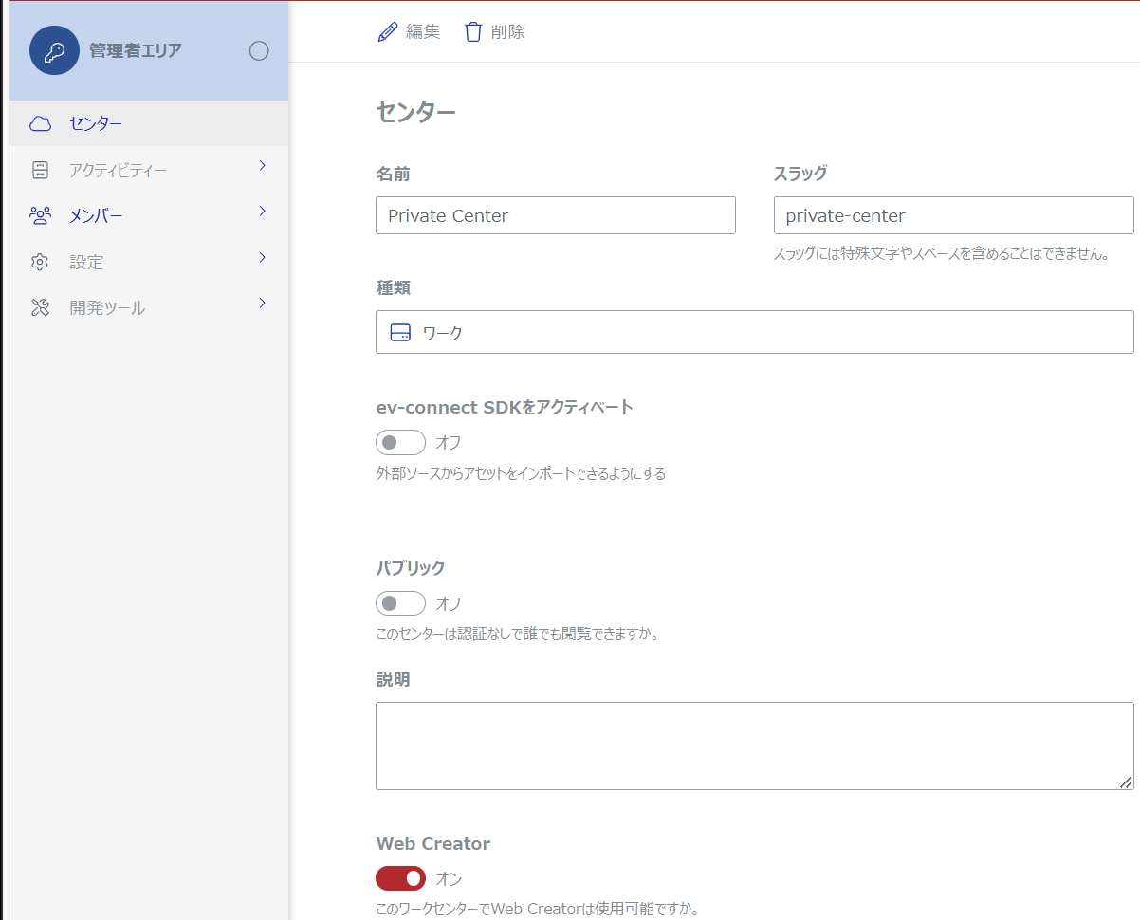Click the スラッグ field private-center

(x=954, y=215)
